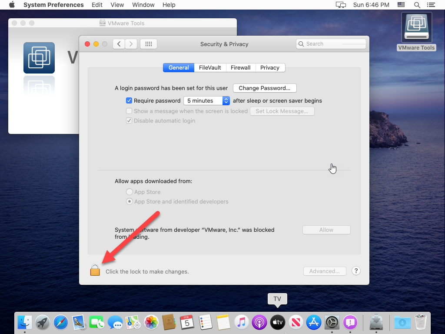
Task: Show all preferences with the grid button
Action: point(149,44)
